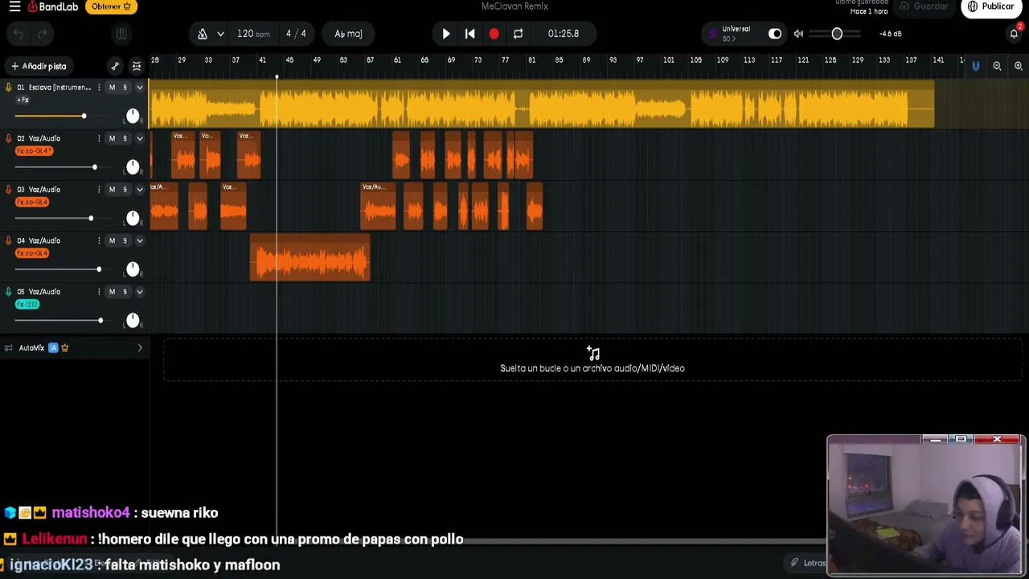Solo track 04 Voz/Audio

[125, 240]
